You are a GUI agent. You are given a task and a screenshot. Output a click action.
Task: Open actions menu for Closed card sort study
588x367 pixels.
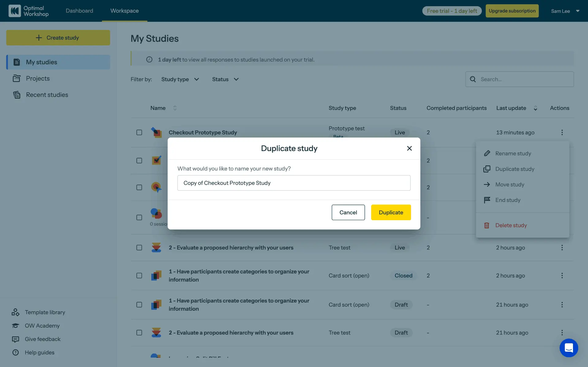pyautogui.click(x=562, y=276)
